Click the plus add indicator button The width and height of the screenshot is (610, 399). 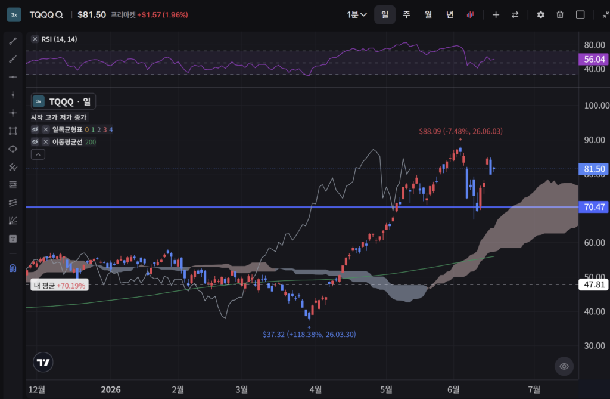(x=496, y=15)
